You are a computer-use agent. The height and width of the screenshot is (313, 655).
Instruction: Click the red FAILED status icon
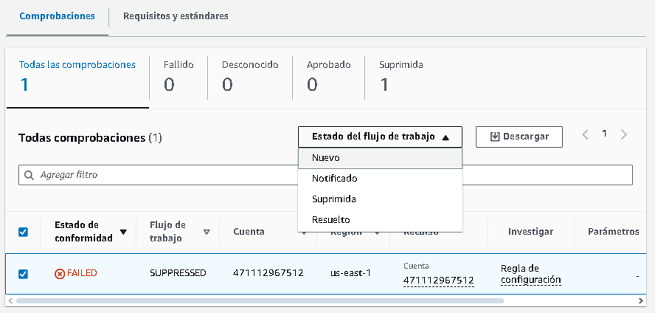59,274
